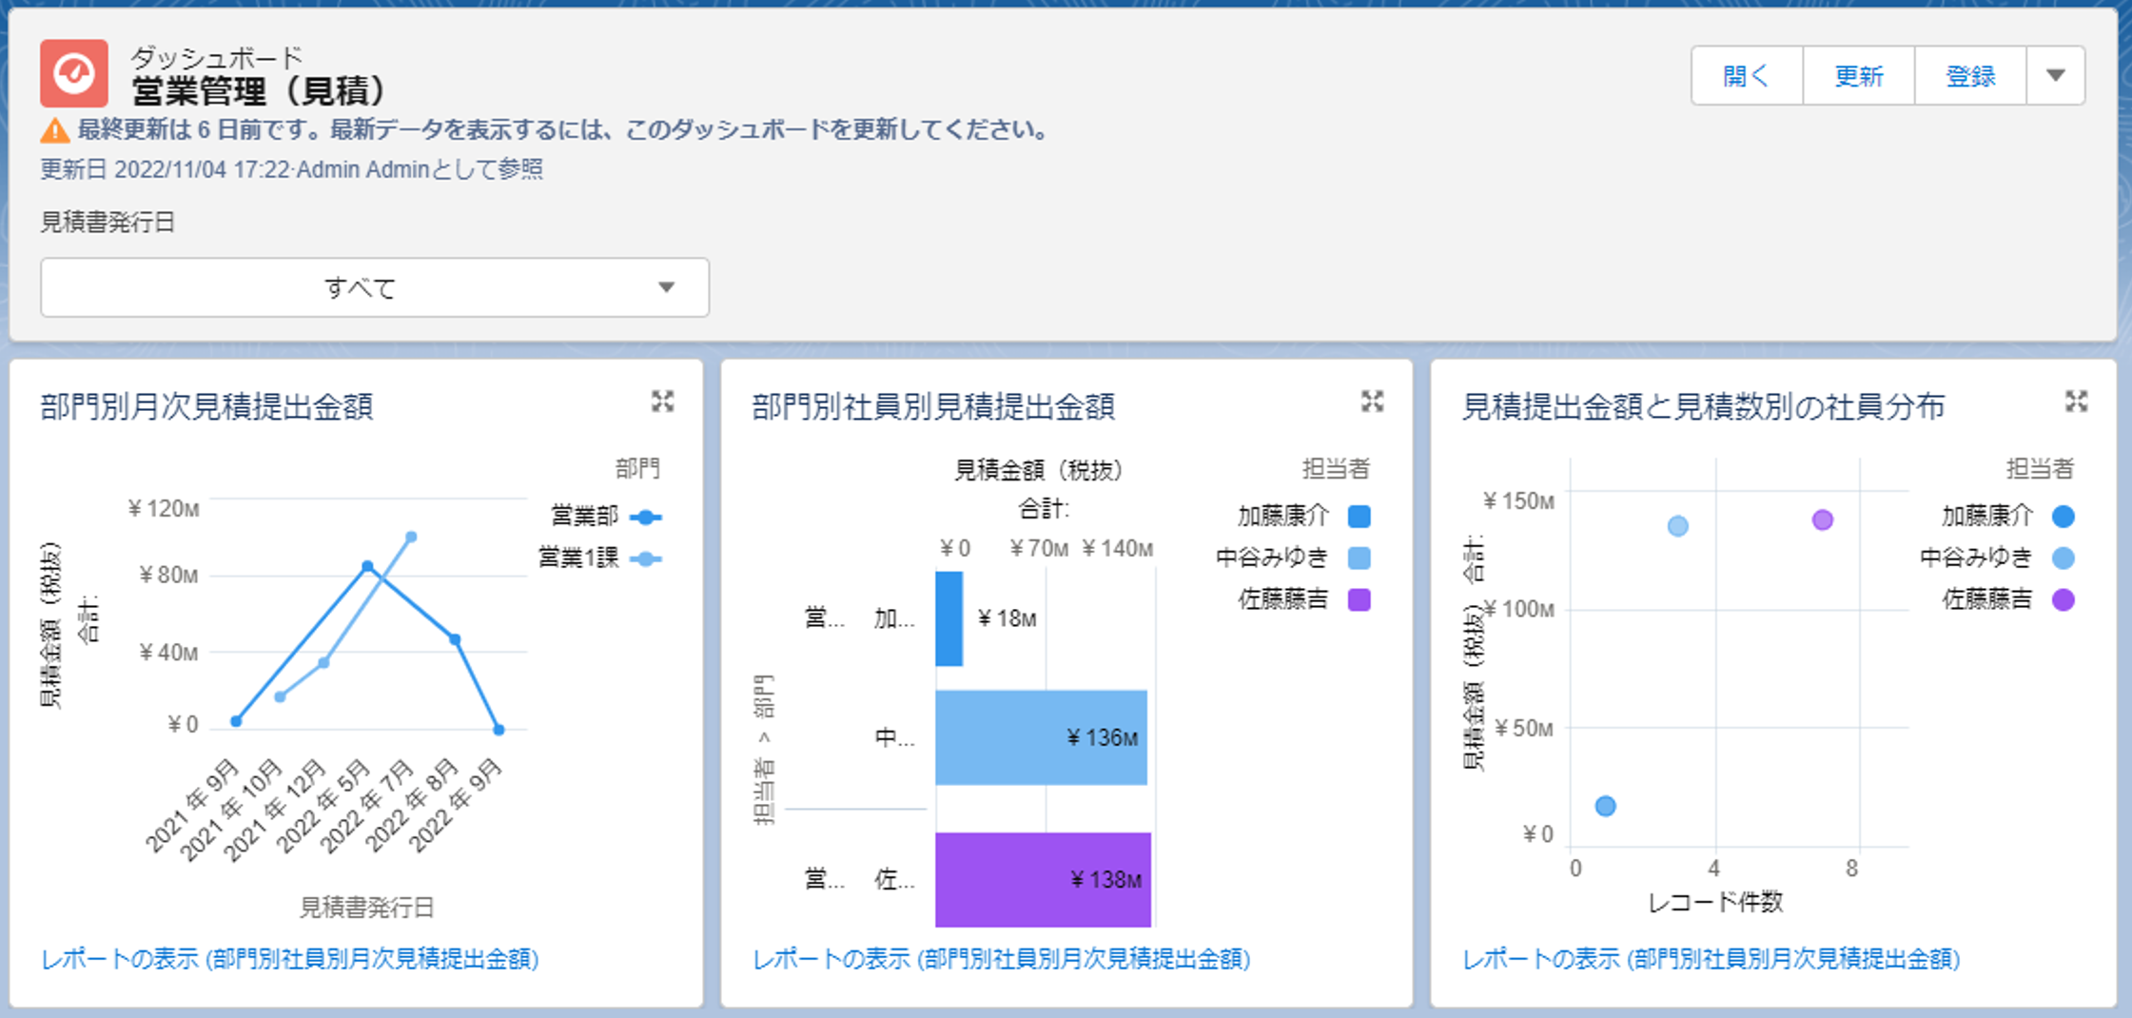
Task: Click the 営業1課 line peak point at 2022年7月
Action: click(411, 538)
